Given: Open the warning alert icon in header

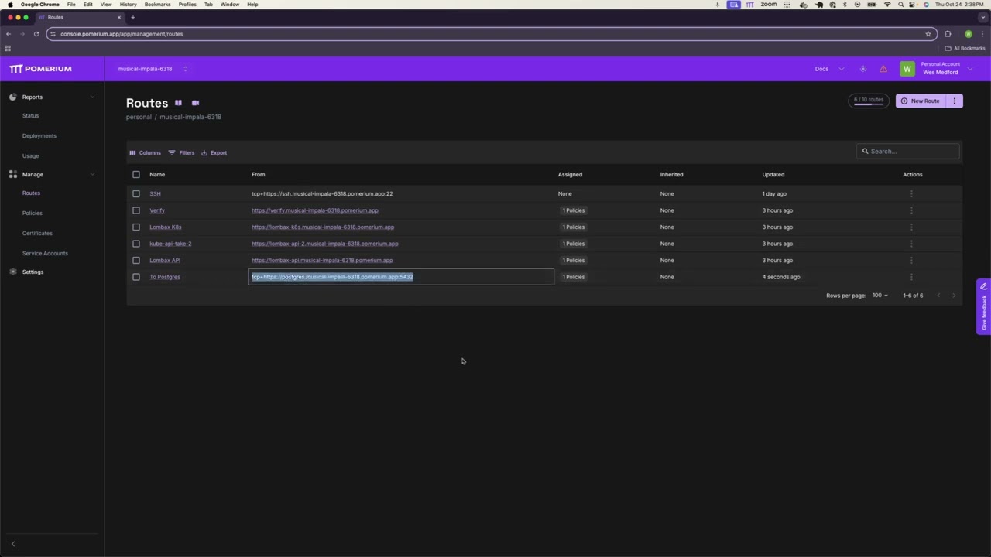Looking at the screenshot, I should (x=883, y=69).
